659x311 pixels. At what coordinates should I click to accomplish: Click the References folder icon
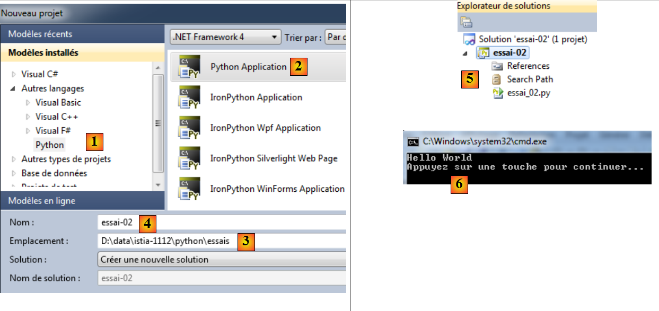tap(497, 66)
